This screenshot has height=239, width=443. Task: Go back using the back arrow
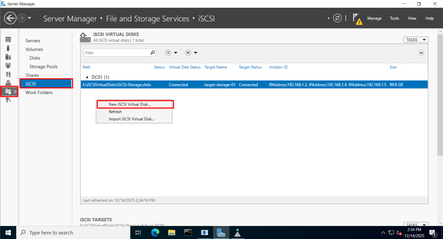tap(10, 18)
